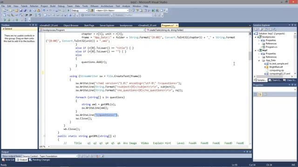
Task: Close the Program.cs tab
Action: [x=177, y=26]
